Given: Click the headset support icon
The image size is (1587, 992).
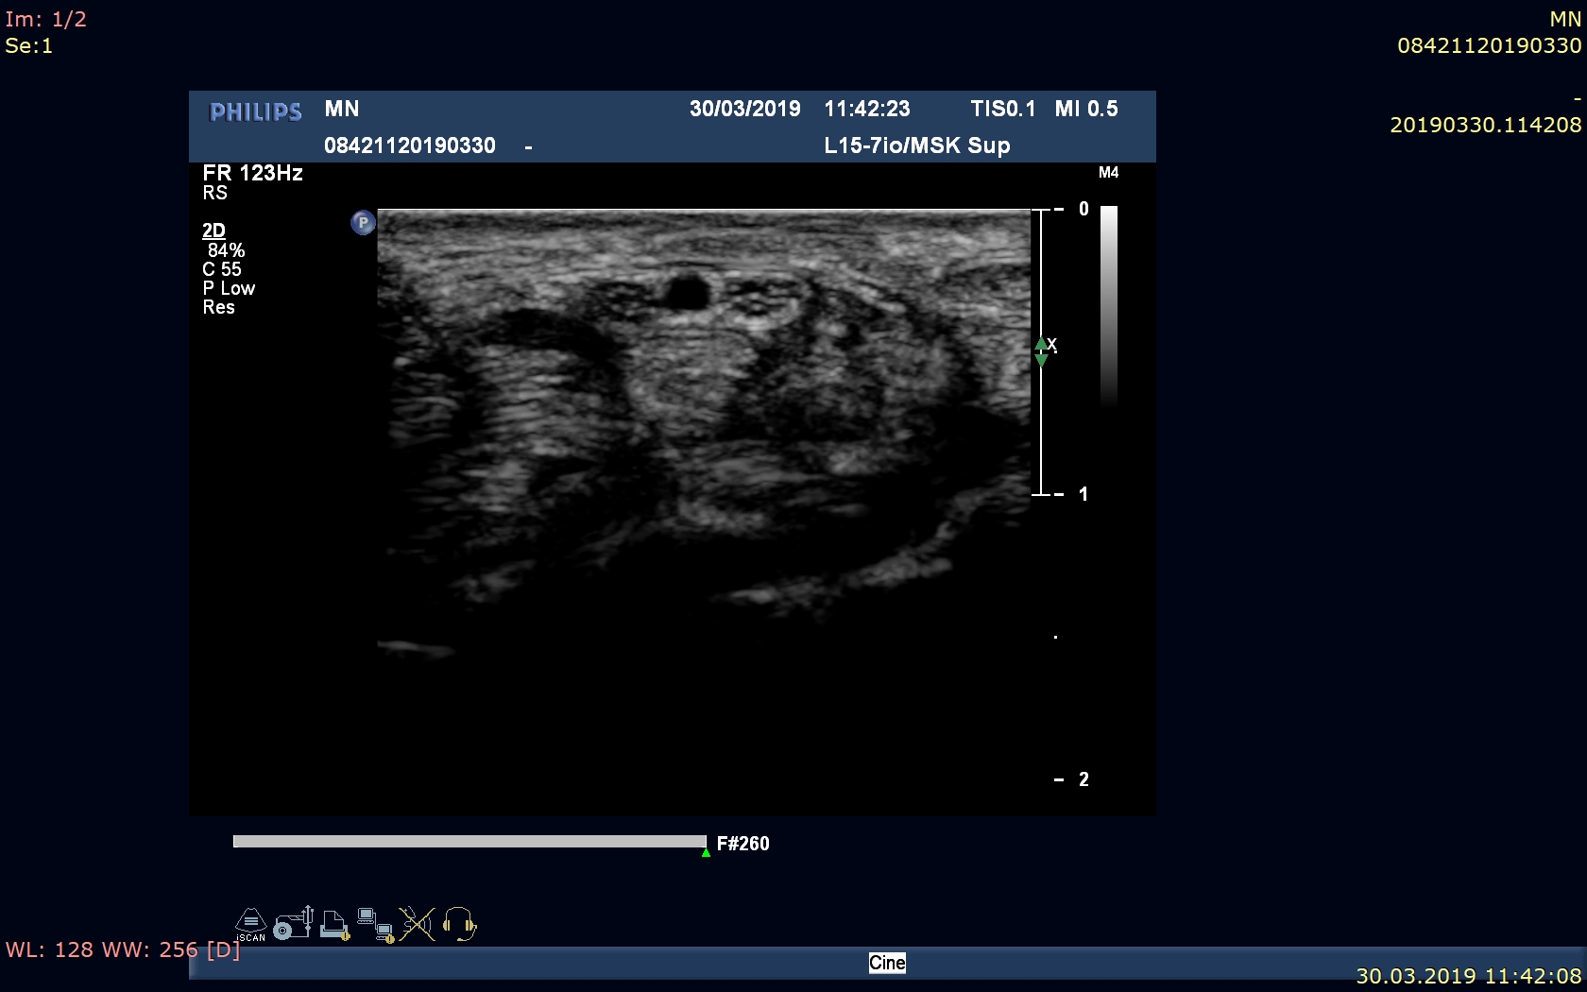Looking at the screenshot, I should [x=459, y=924].
